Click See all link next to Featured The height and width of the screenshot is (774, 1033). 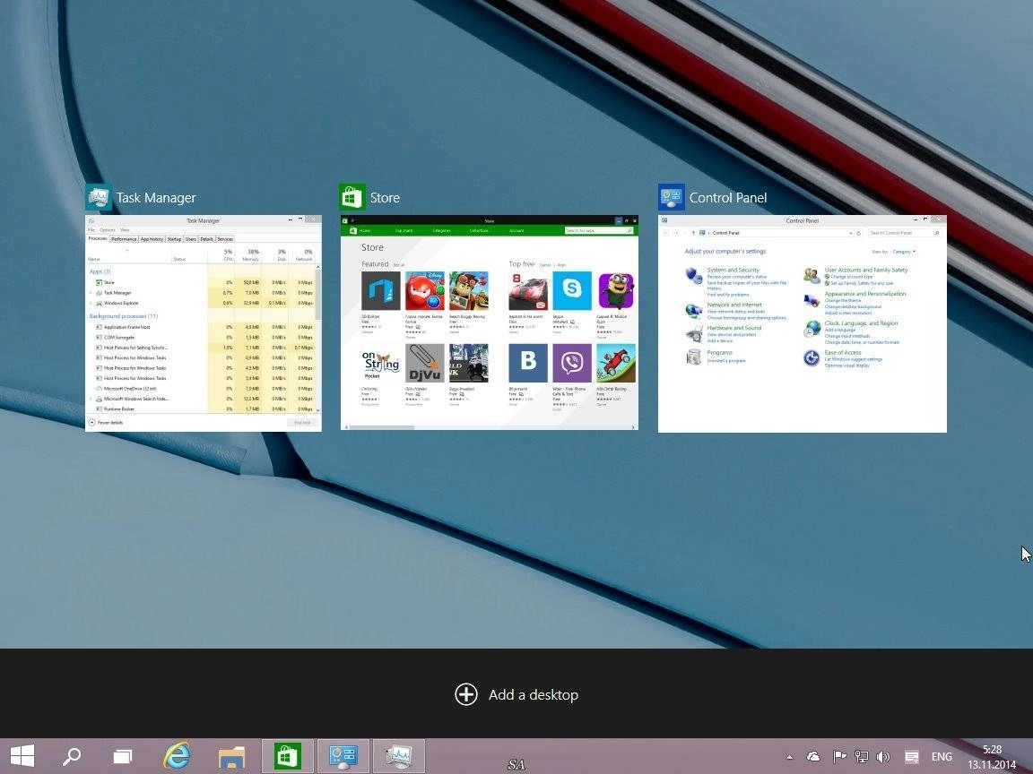tap(398, 264)
